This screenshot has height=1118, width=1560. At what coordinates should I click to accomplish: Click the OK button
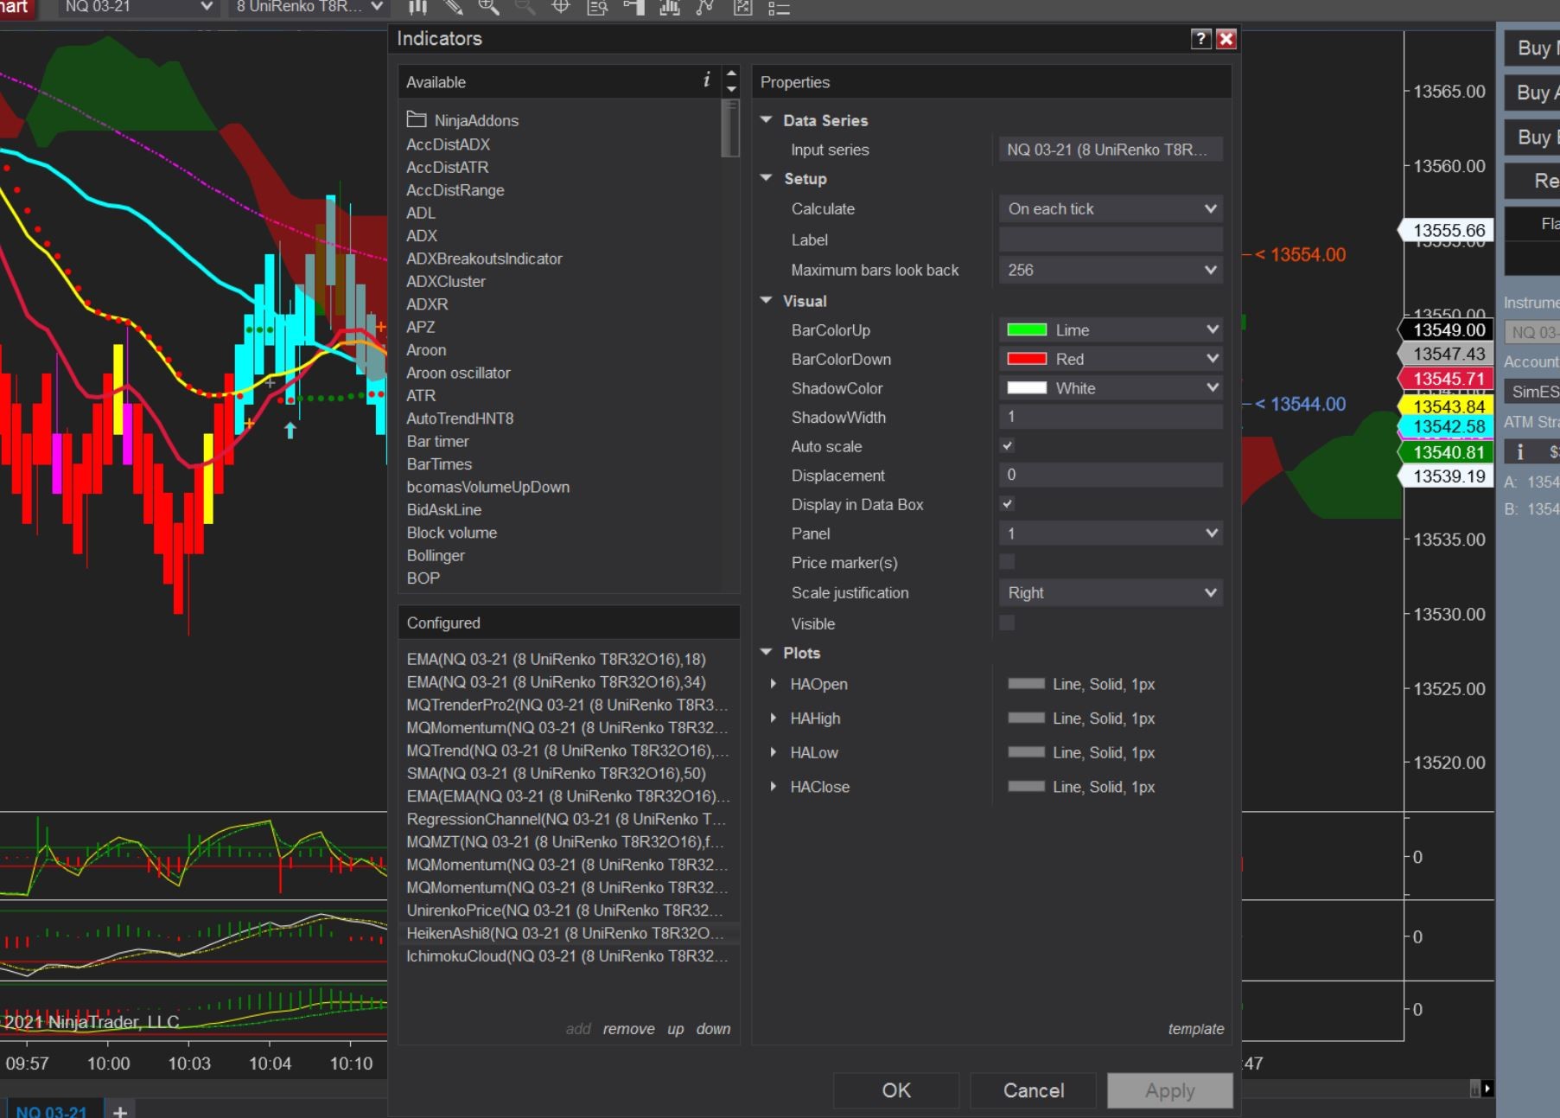click(895, 1090)
